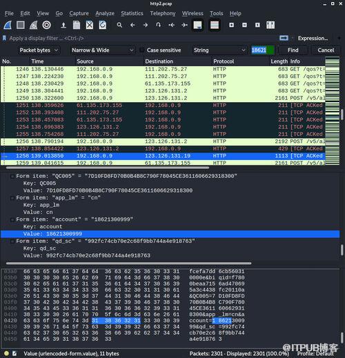The width and height of the screenshot is (345, 358).
Task: Stop the running packet capture
Action: (21, 25)
